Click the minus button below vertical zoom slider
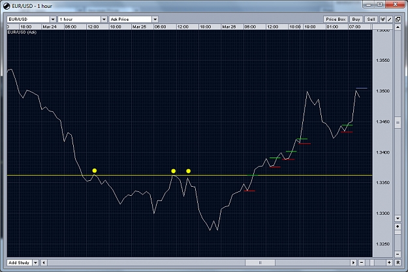 click(398, 254)
